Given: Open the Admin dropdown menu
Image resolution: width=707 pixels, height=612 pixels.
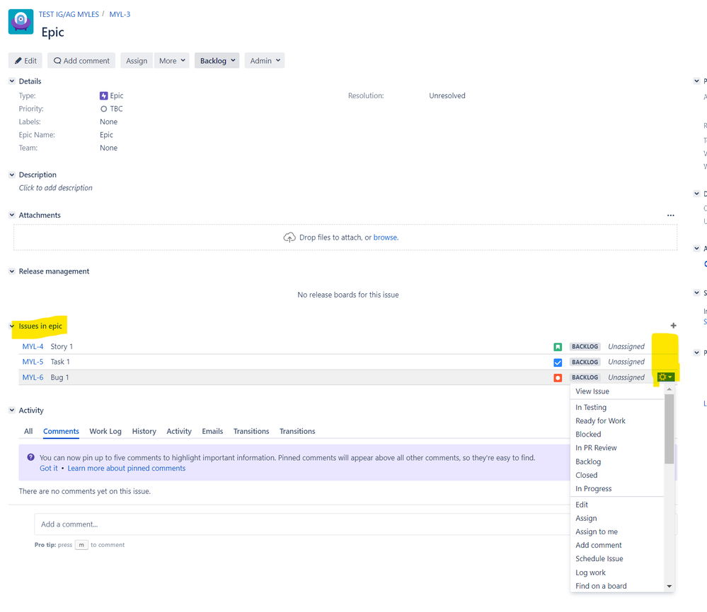Looking at the screenshot, I should coord(264,60).
